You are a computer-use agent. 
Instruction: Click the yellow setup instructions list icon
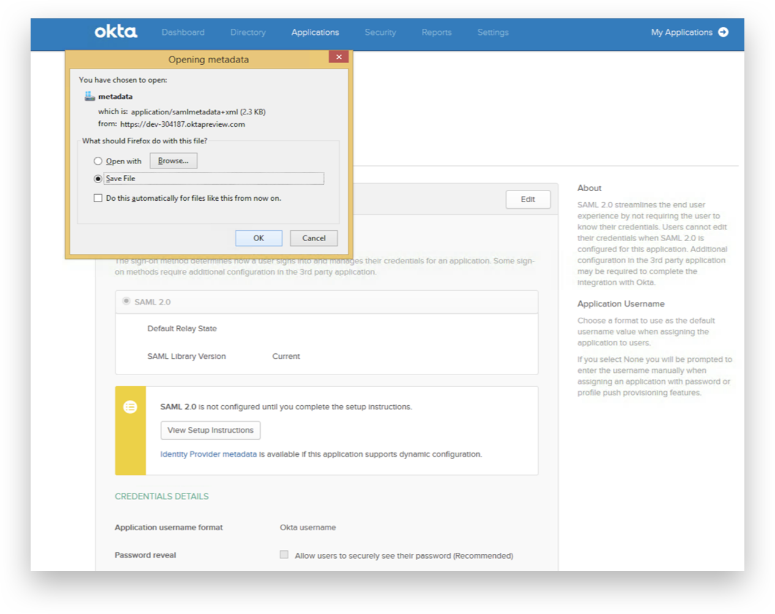(x=130, y=407)
